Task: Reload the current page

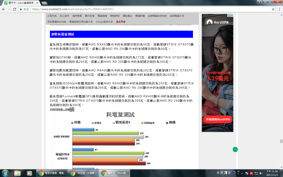Action: tap(15, 9)
